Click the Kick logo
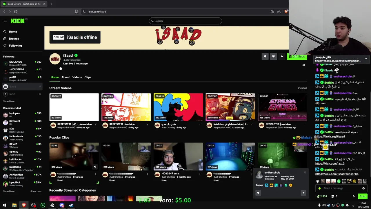Viewport: 371px width, 209px height. (19, 21)
